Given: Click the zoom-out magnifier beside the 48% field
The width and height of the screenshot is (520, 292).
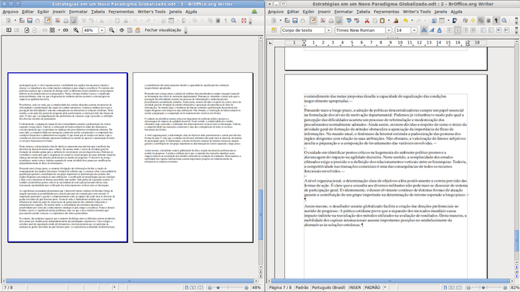Looking at the screenshot, I should coord(76,30).
